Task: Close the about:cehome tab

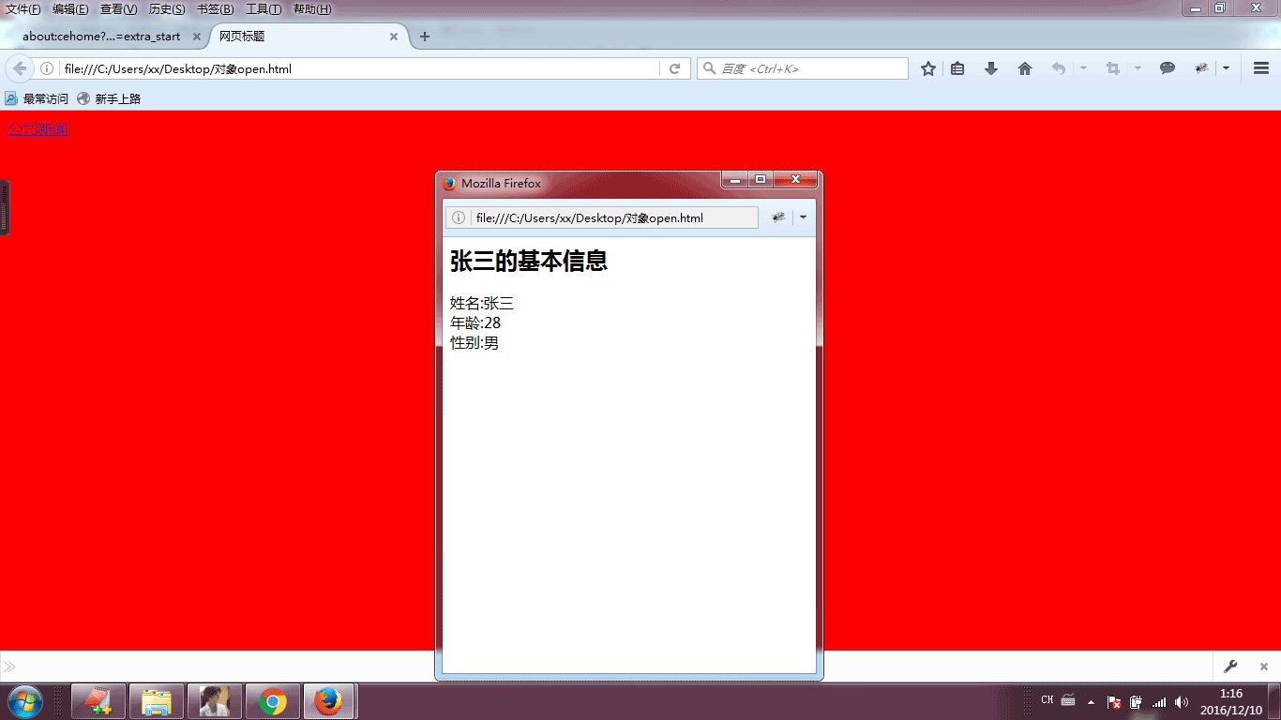Action: pos(197,37)
